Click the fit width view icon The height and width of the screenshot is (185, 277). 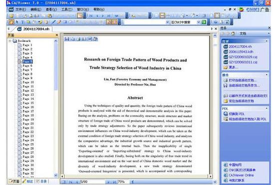[x=162, y=16]
